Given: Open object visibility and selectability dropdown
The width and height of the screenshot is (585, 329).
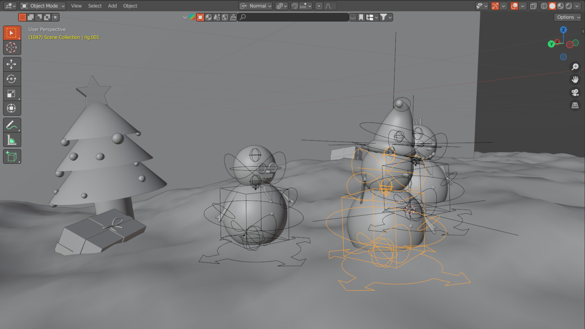Looking at the screenshot, I should coord(482,6).
